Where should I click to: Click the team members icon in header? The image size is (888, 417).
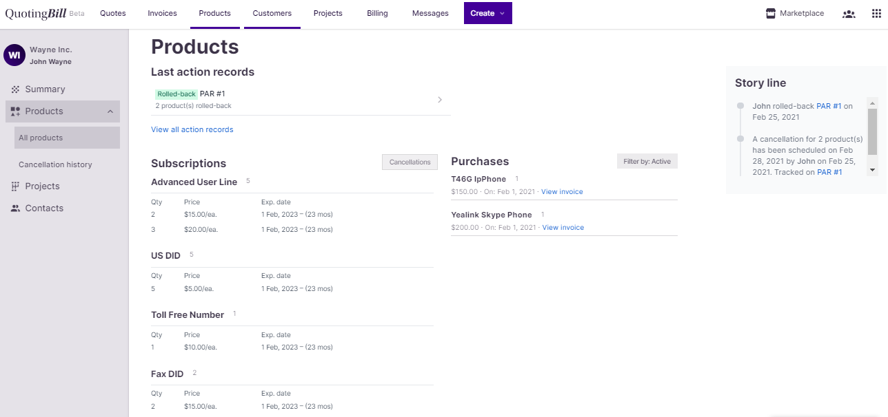(849, 14)
